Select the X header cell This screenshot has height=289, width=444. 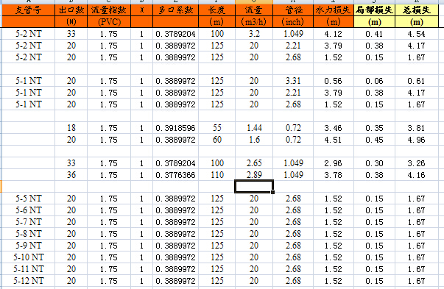pyautogui.click(x=141, y=10)
